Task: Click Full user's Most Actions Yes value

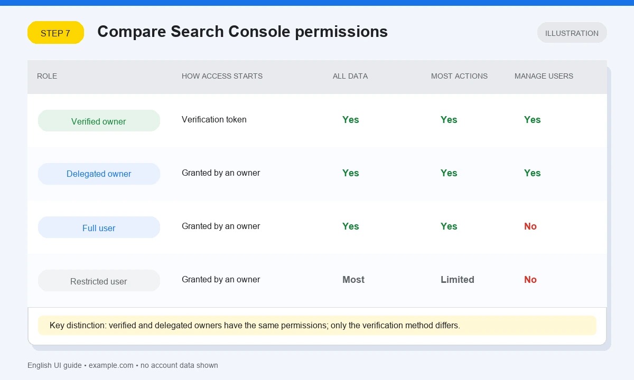Action: click(x=449, y=226)
